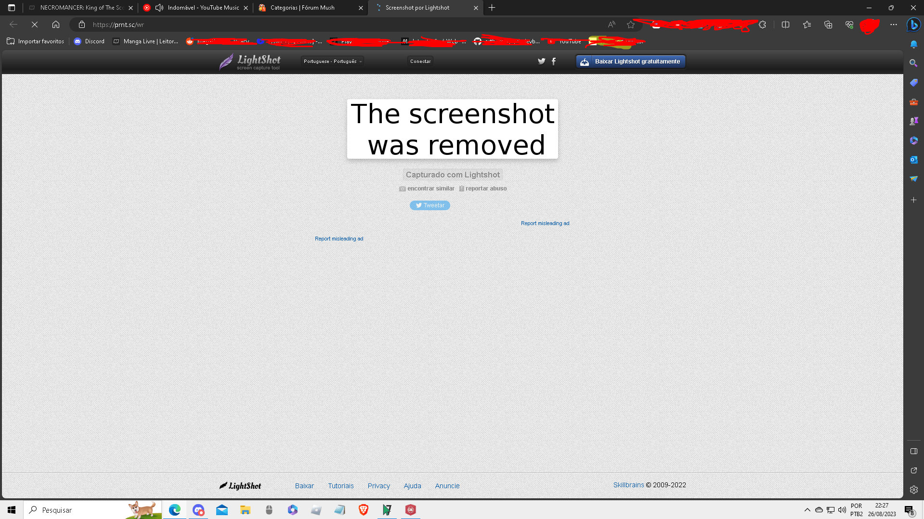Click Baixar Lightshot gratuitamente button

[x=630, y=62]
